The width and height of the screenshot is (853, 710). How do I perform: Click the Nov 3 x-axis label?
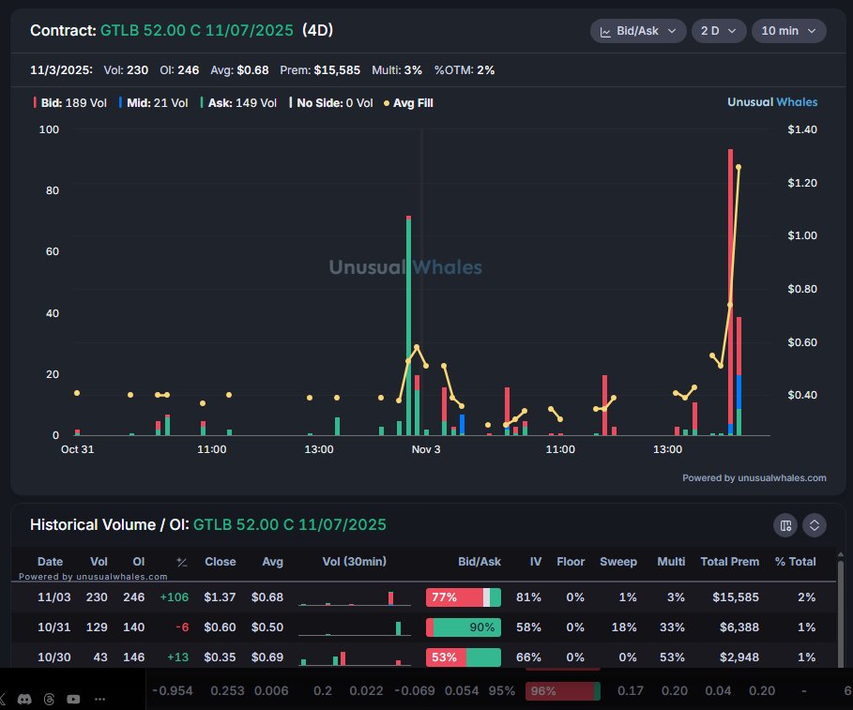click(426, 449)
